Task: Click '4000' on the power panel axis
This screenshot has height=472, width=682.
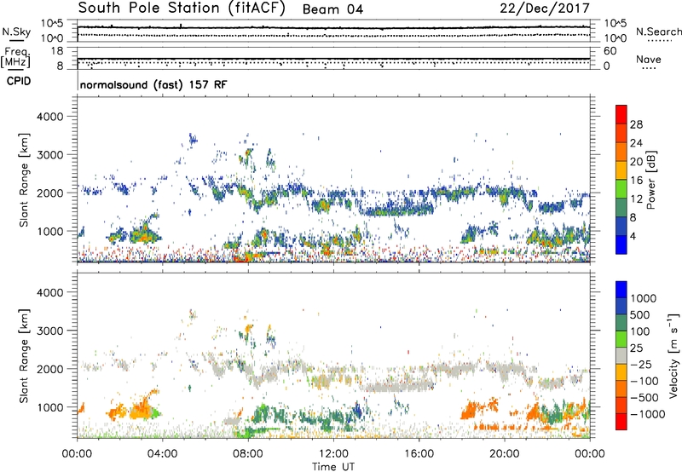Action: tap(50, 117)
